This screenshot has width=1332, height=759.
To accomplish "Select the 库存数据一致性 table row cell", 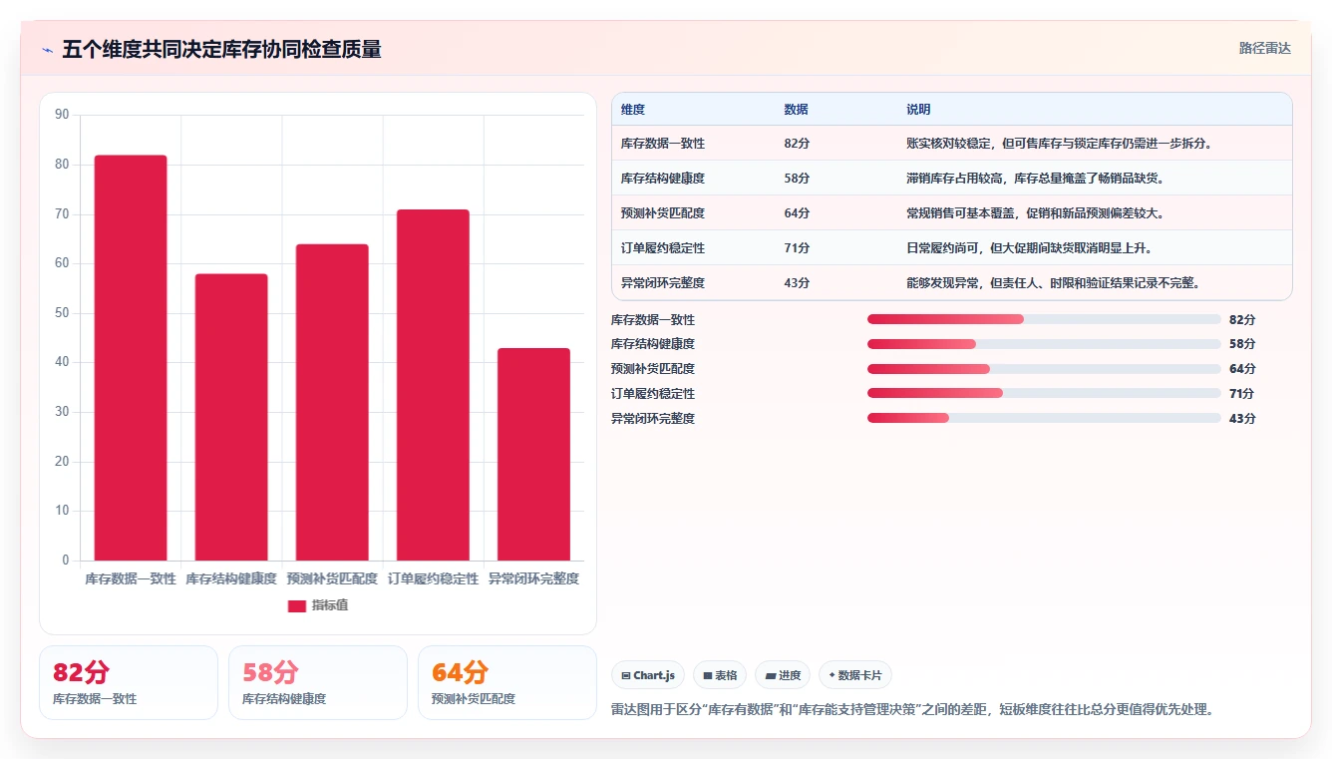I will tap(663, 144).
